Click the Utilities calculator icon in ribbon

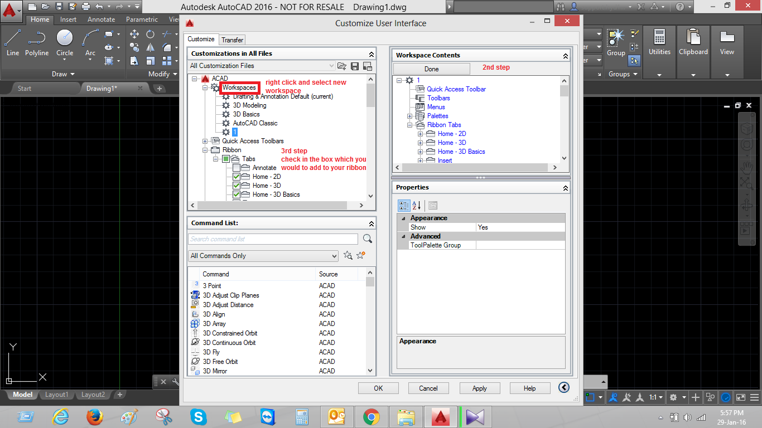(659, 38)
